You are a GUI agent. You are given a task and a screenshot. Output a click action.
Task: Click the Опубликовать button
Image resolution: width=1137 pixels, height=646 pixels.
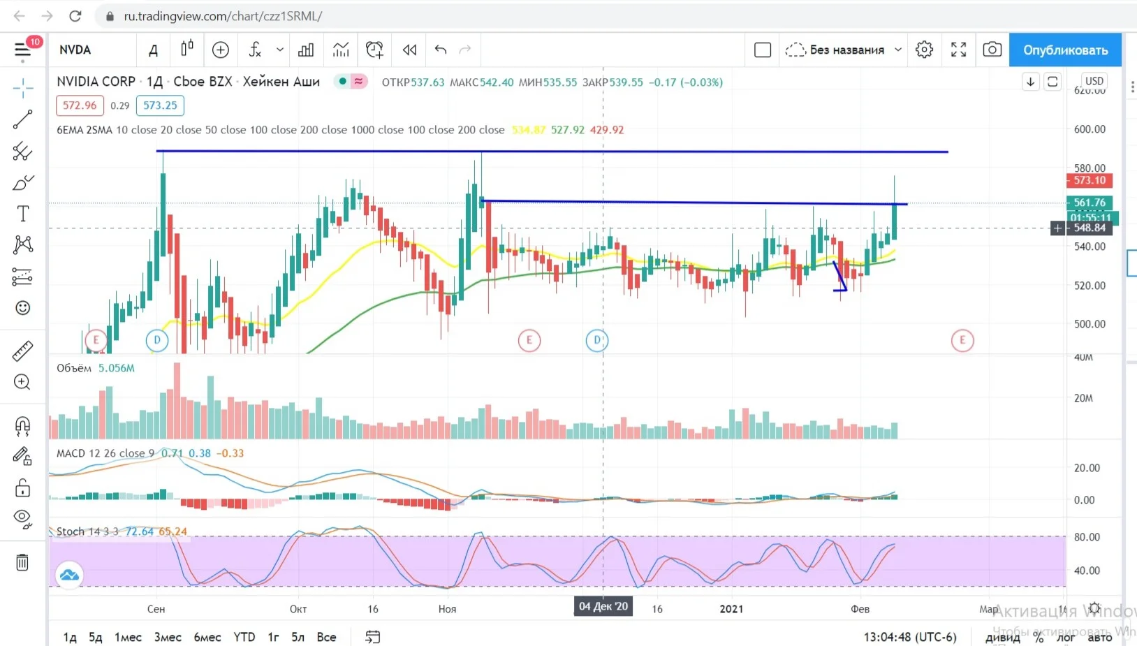click(x=1066, y=50)
